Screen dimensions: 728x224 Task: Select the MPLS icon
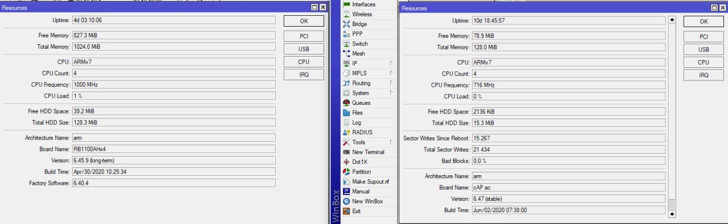tap(347, 73)
